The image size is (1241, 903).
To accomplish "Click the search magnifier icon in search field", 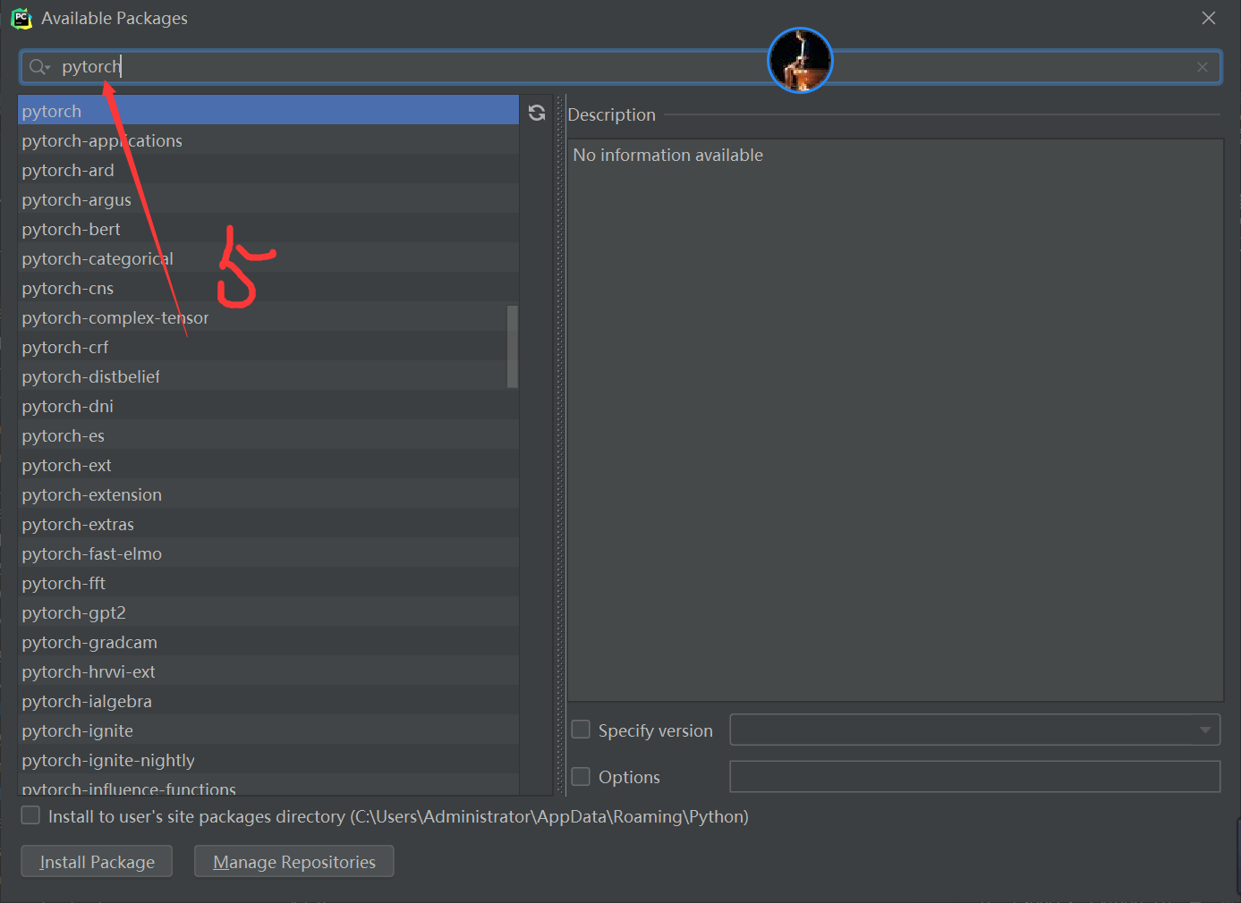I will tap(39, 67).
